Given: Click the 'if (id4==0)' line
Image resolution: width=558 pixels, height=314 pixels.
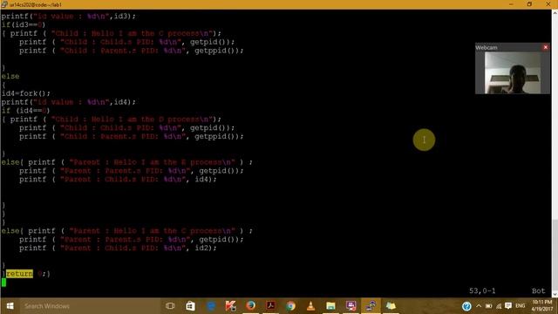Looking at the screenshot, I should 25,111.
